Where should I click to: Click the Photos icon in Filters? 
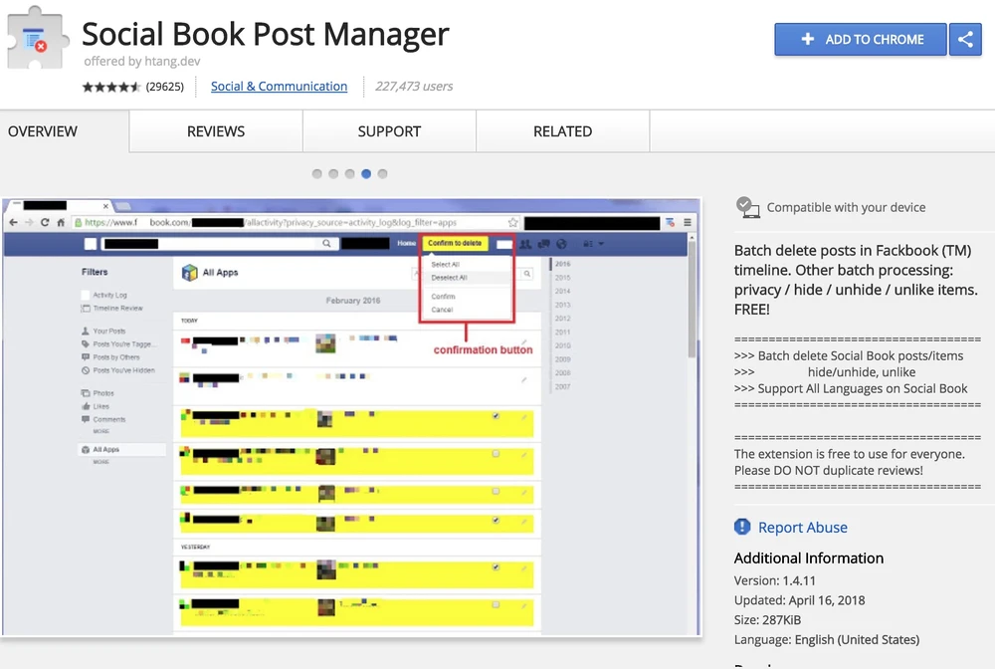85,393
